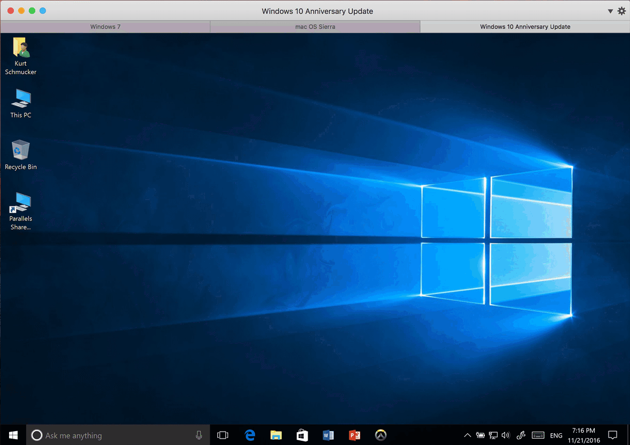The width and height of the screenshot is (630, 445).
Task: Open the Windows Ink Workspace pen icon
Action: (x=521, y=435)
